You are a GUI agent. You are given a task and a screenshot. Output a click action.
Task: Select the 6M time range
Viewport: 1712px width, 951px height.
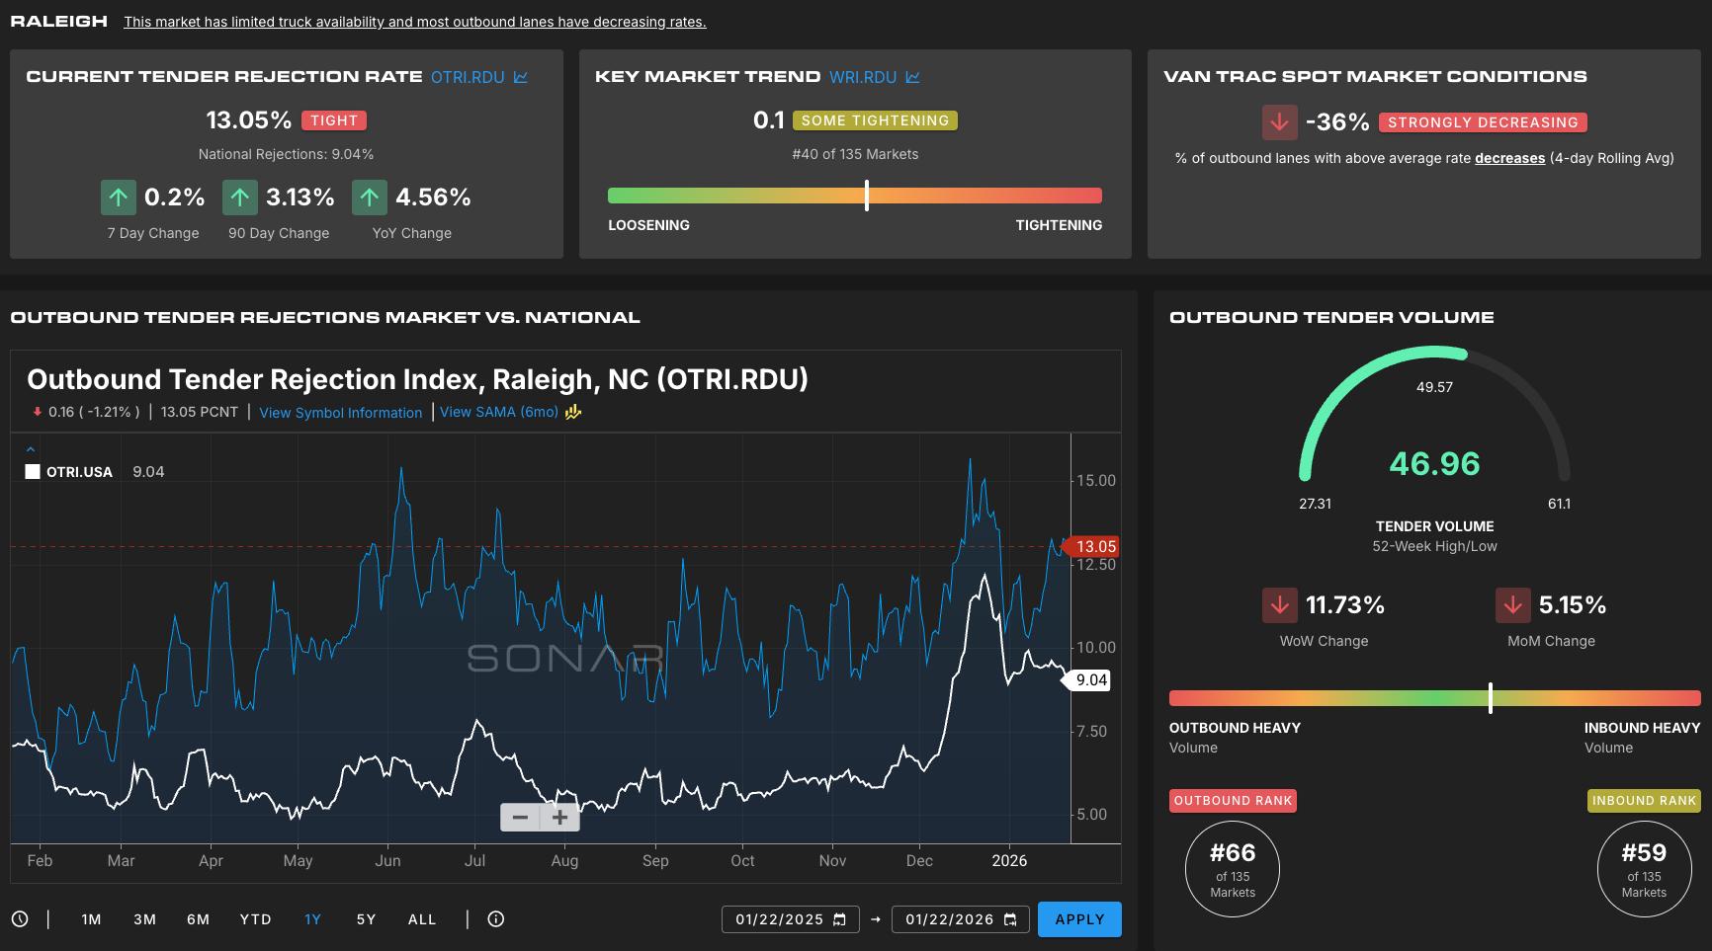198,919
